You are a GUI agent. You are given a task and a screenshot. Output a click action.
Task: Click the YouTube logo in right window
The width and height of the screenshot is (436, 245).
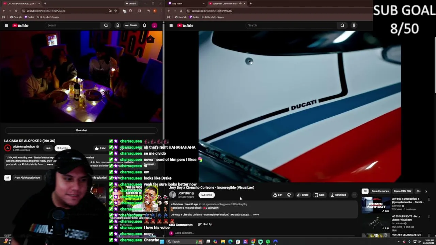[x=185, y=26]
